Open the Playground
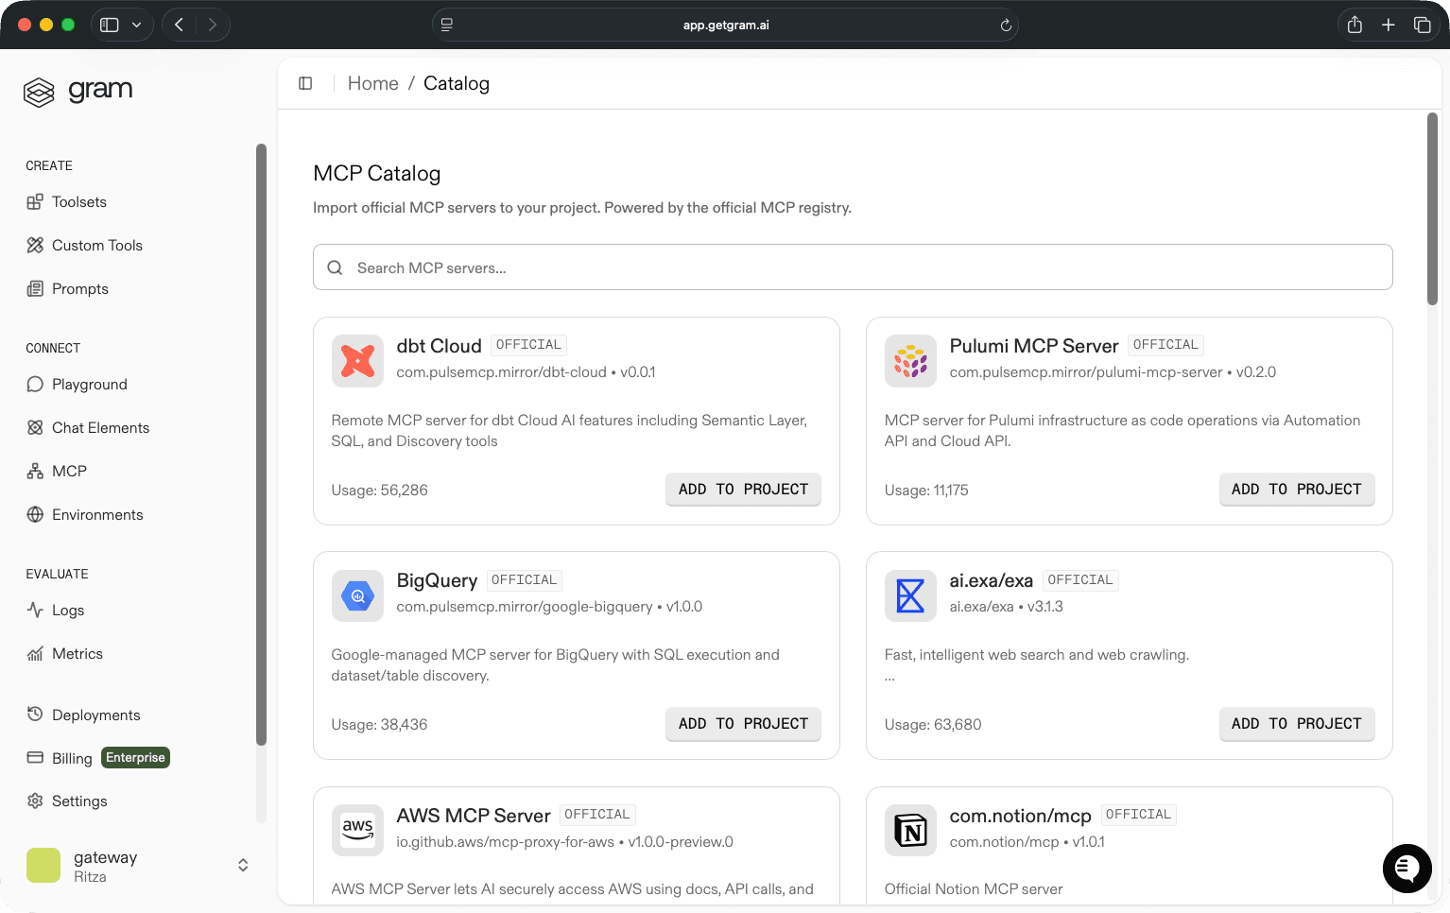This screenshot has height=913, width=1450. (89, 384)
